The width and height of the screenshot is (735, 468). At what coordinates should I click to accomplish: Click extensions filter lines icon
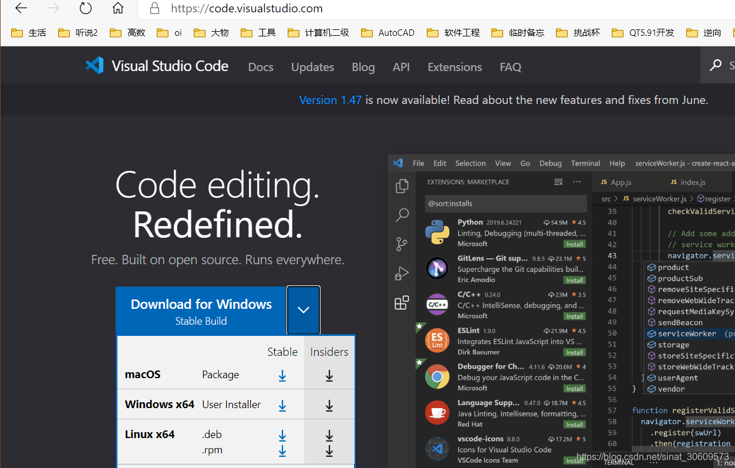coord(558,182)
